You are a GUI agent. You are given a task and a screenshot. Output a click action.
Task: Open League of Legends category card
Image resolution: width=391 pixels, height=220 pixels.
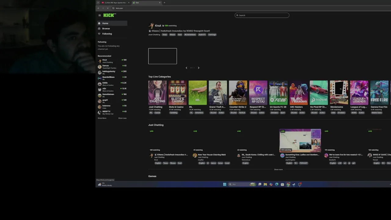tap(359, 93)
